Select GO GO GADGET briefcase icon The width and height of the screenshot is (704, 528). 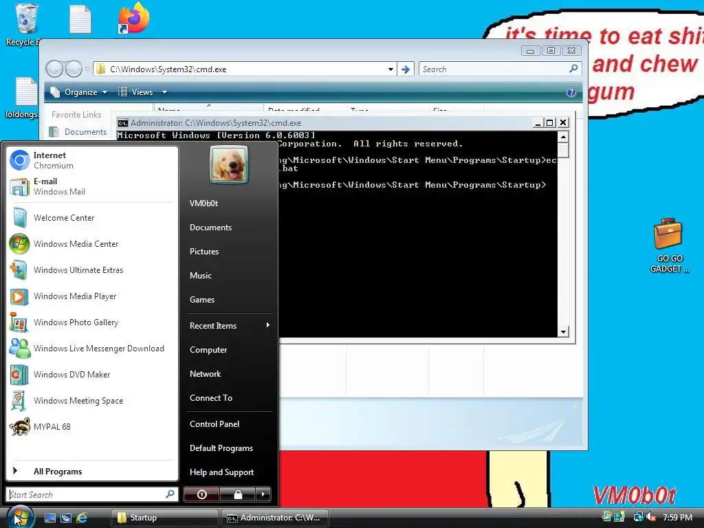[x=669, y=245]
